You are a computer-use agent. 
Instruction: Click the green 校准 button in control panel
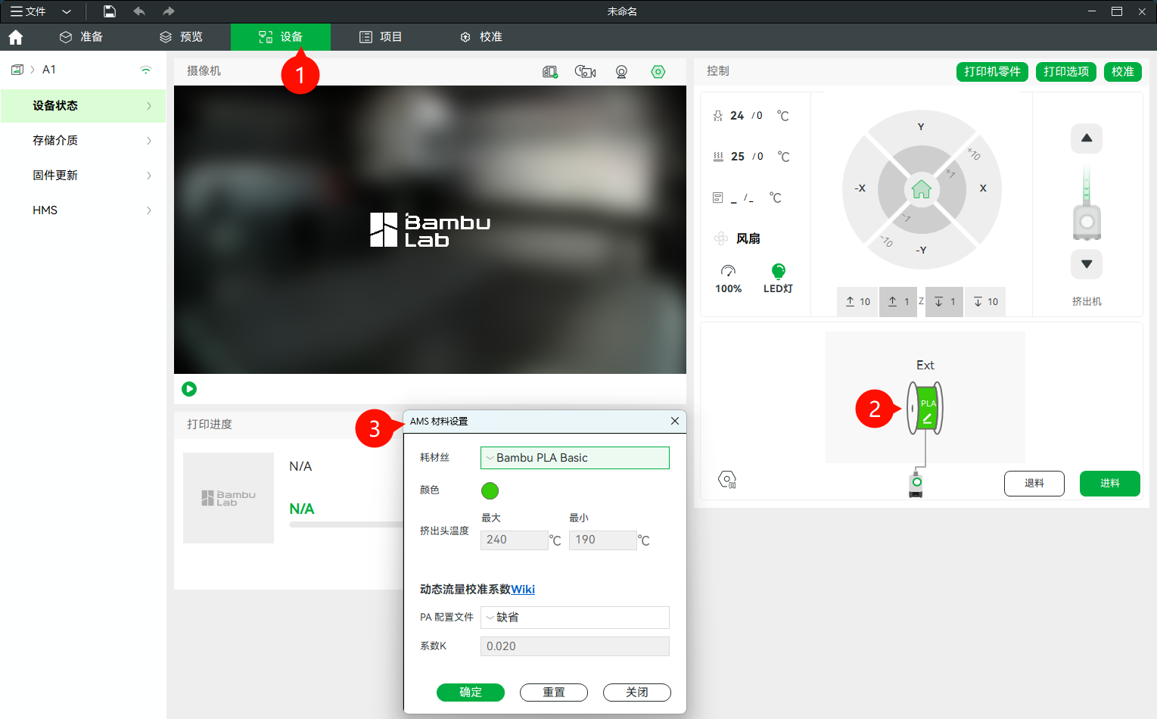pyautogui.click(x=1123, y=72)
